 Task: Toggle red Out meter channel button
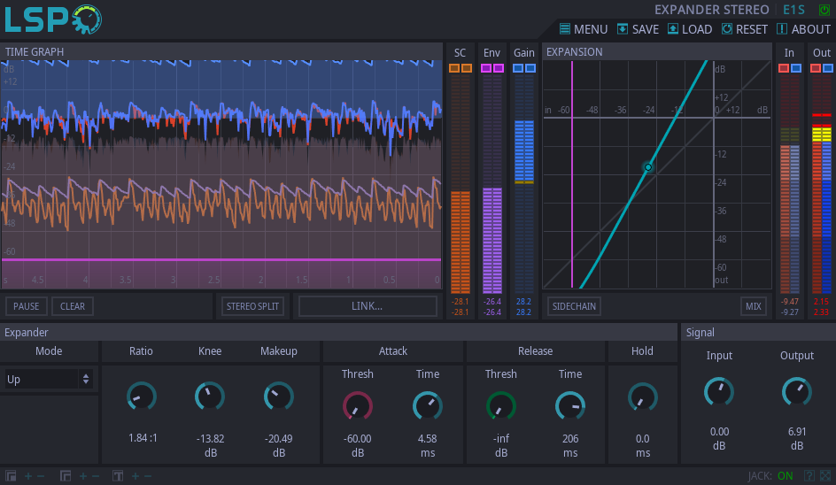pyautogui.click(x=816, y=68)
